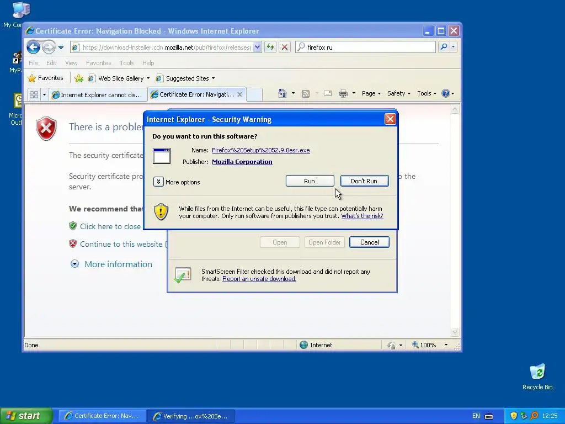Open the recent pages dropdown arrow
Viewport: 565px width, 424px height.
[x=61, y=47]
